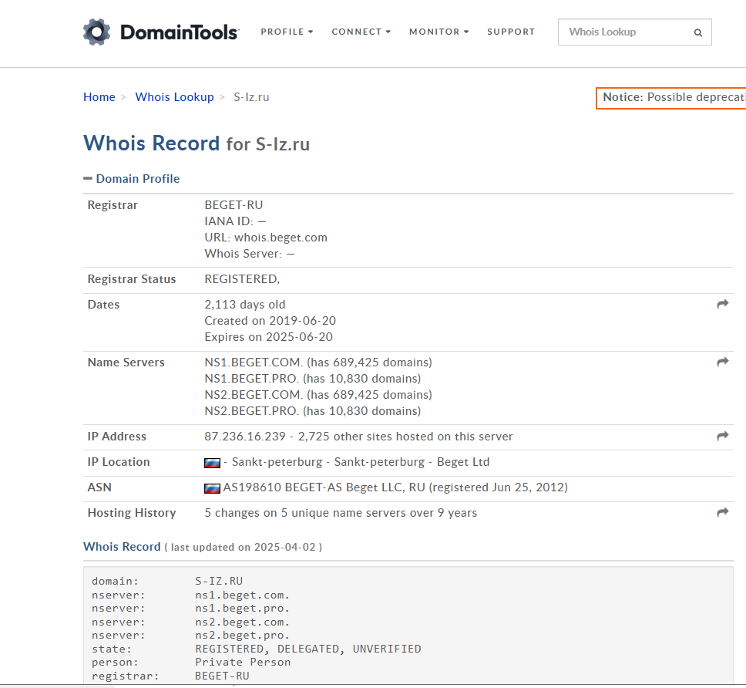Click the search magnifier icon

(697, 32)
